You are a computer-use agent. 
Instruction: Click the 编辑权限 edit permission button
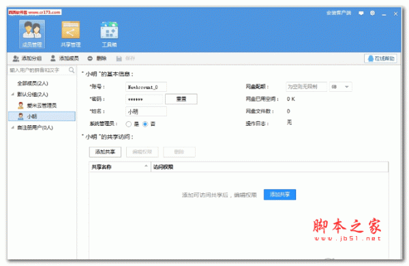[x=142, y=152]
